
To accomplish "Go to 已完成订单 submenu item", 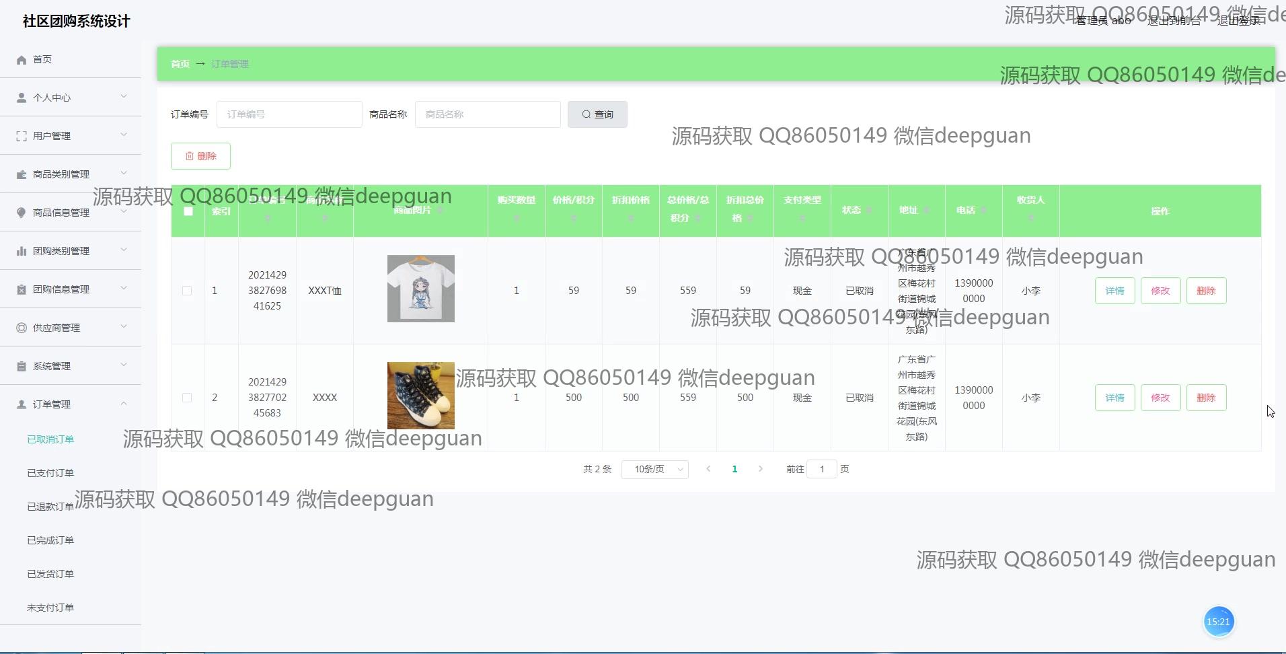I will point(50,540).
